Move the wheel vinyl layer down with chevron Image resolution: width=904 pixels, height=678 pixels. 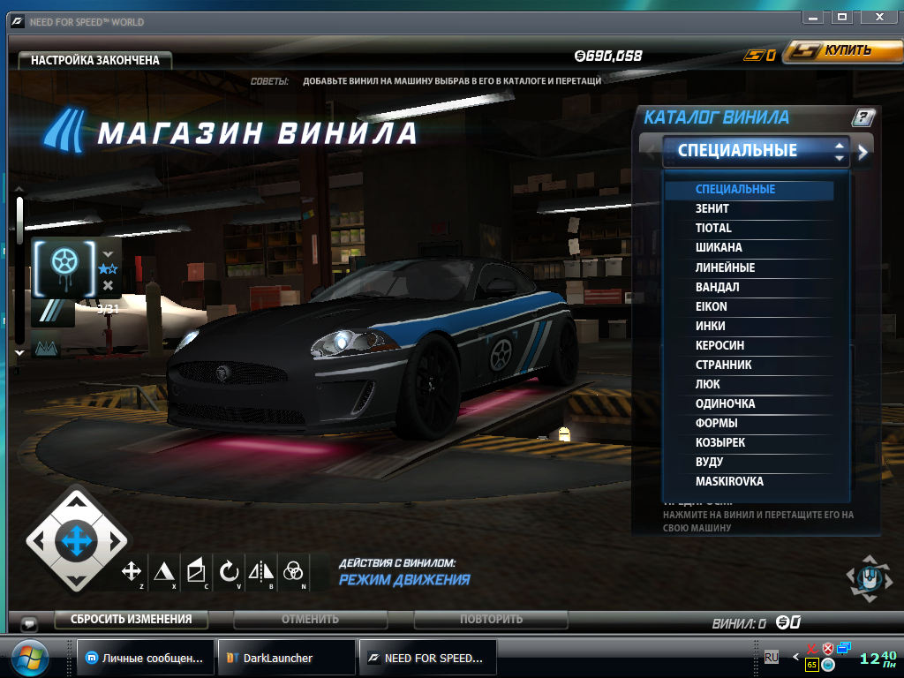(x=108, y=254)
